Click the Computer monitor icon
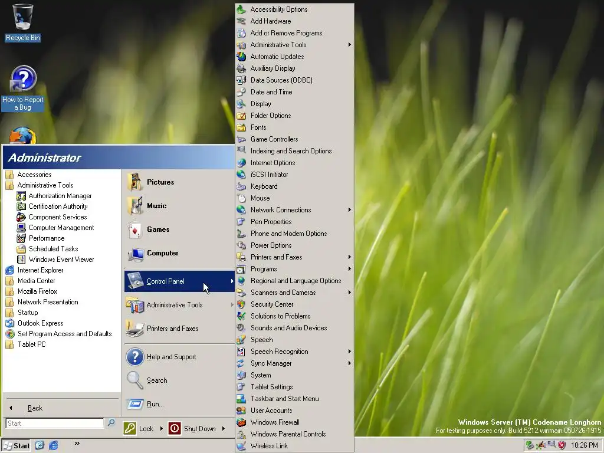 135,254
